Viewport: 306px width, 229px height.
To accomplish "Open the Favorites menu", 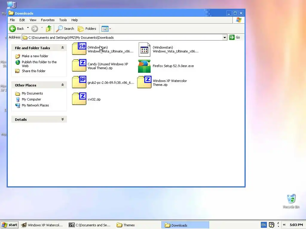I will pos(48,20).
